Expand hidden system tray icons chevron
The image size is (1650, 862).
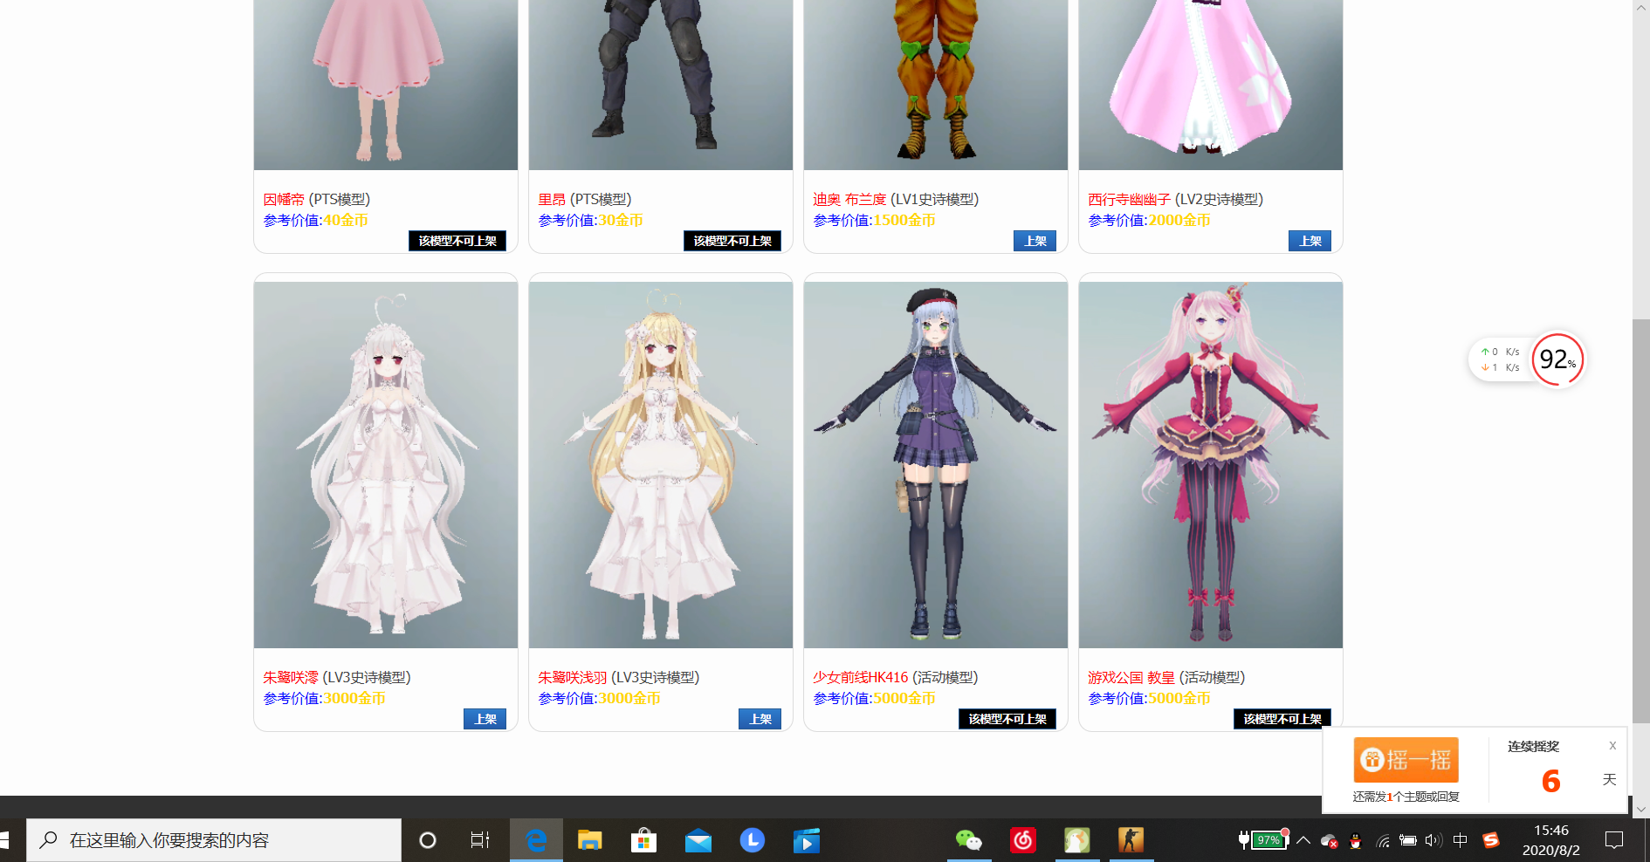click(x=1303, y=840)
